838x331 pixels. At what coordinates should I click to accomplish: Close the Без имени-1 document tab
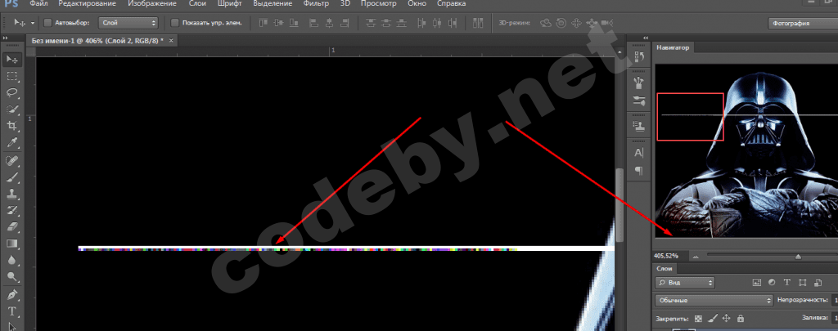(x=170, y=41)
